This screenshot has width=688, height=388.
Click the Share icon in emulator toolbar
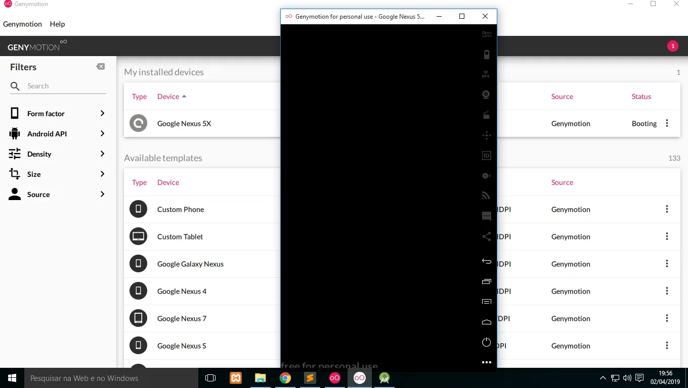[x=487, y=236]
